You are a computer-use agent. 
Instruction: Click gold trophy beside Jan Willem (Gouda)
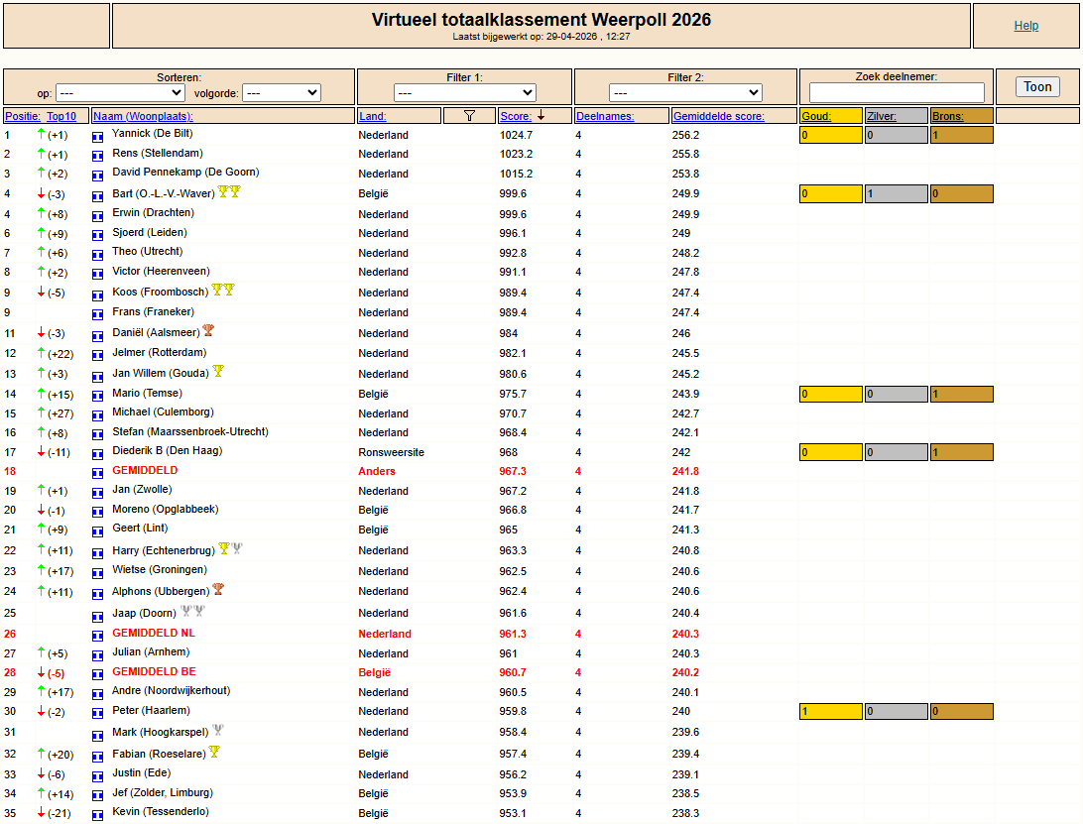(x=218, y=372)
